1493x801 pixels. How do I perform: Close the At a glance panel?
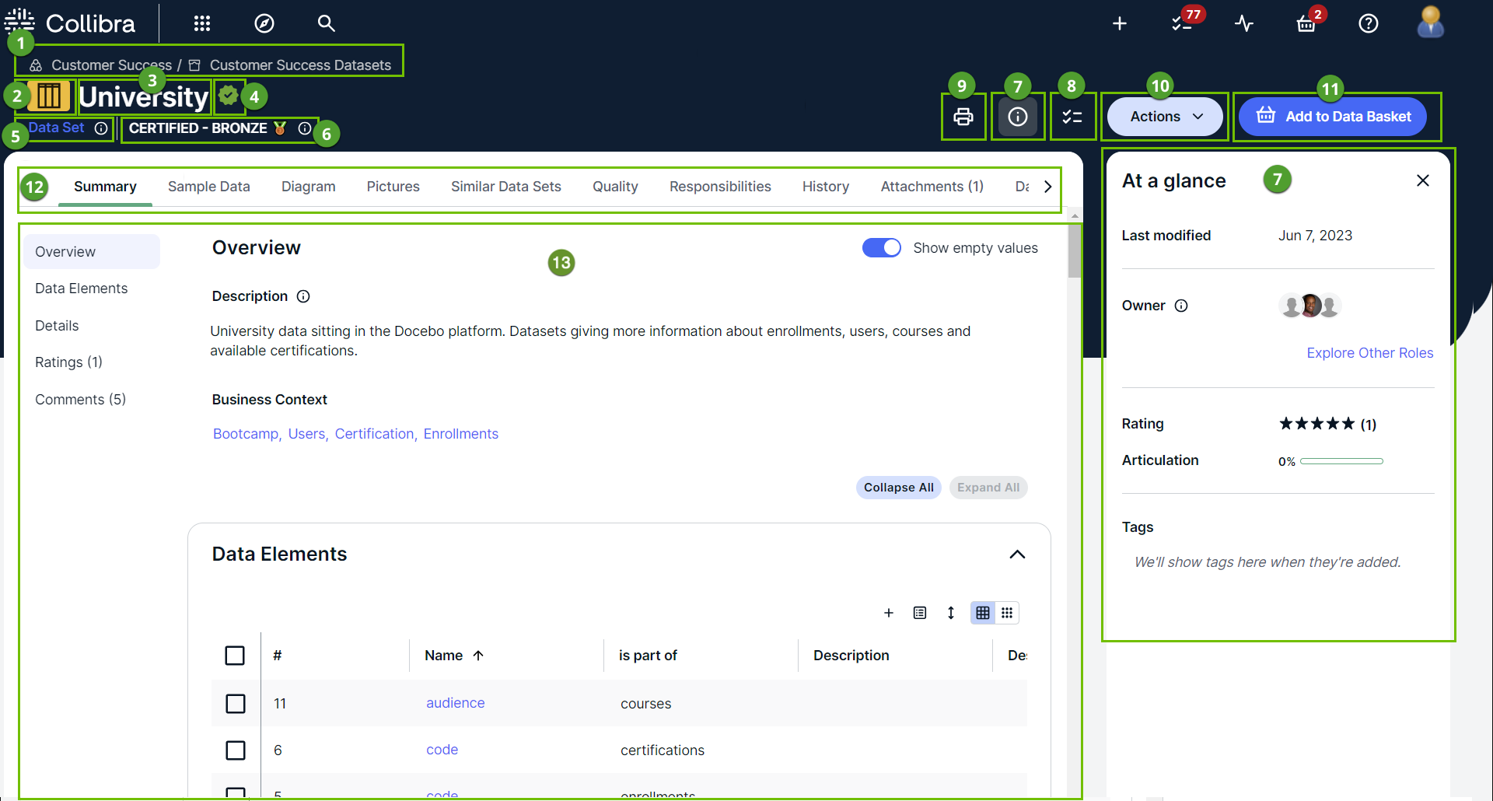click(x=1423, y=180)
